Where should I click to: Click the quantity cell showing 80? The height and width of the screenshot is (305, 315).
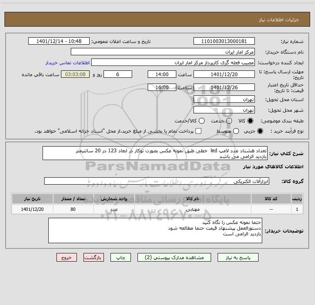73,209
